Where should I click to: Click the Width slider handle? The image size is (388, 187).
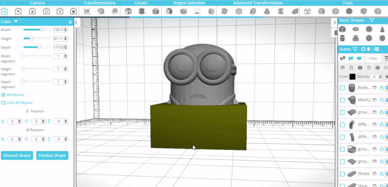point(42,30)
